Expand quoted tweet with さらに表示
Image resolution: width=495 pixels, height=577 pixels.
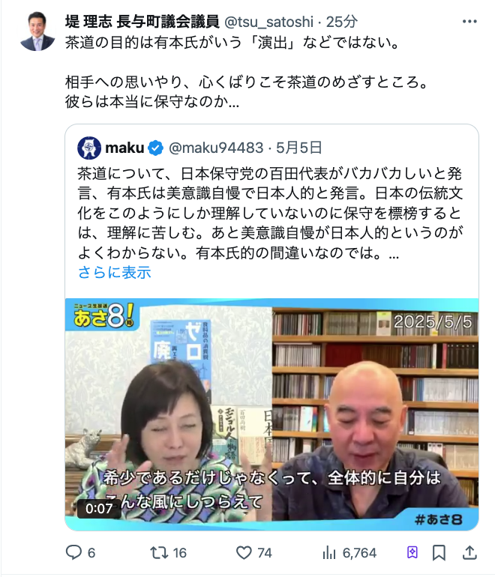(115, 272)
